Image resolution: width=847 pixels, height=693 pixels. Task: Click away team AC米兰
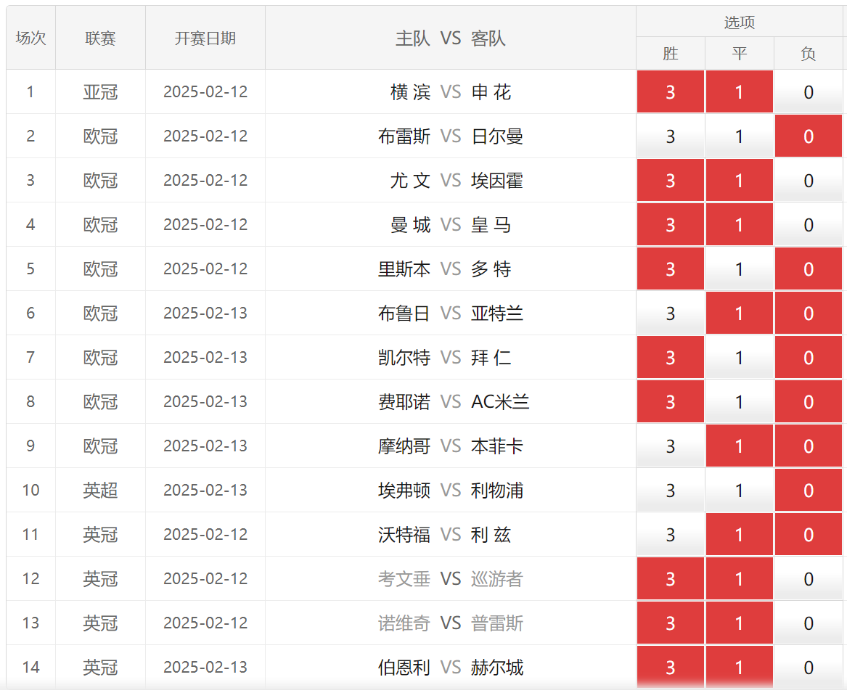500,402
